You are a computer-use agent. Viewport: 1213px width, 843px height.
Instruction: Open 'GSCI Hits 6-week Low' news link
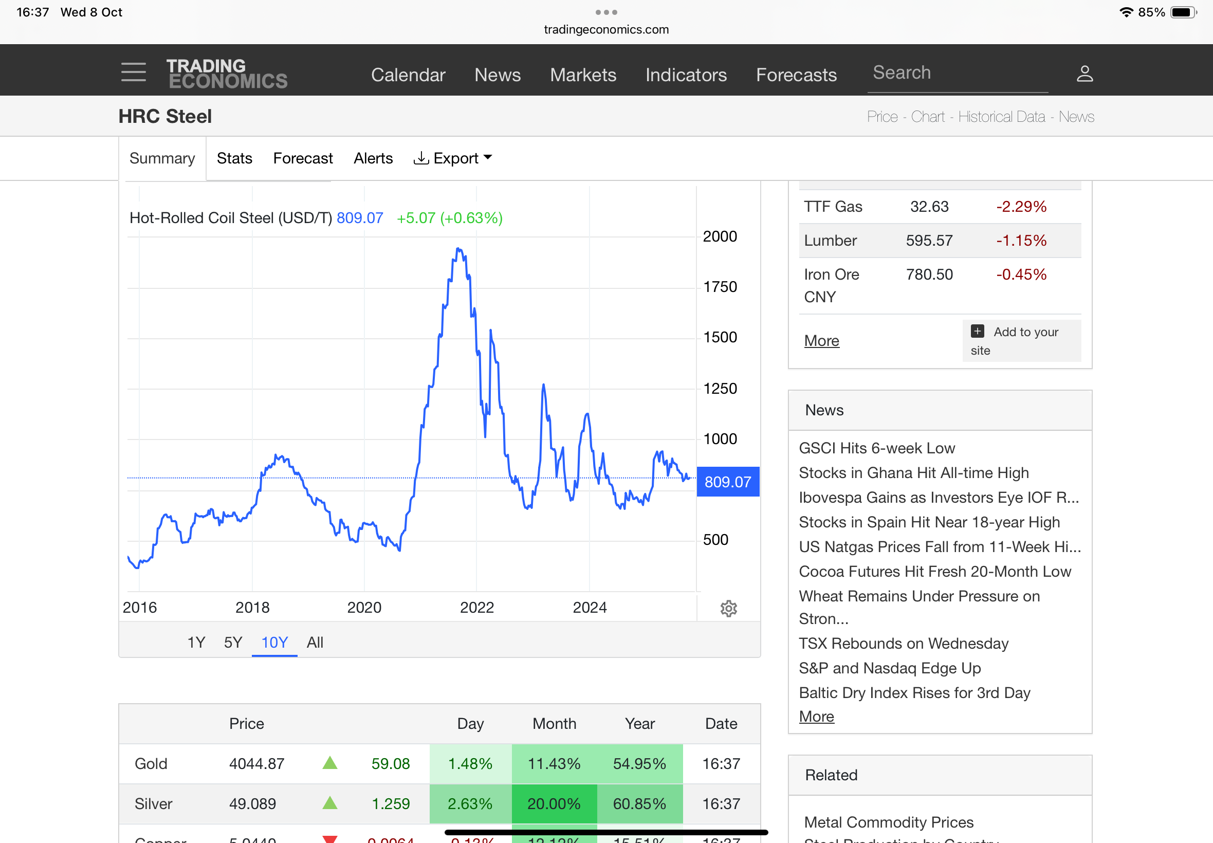(x=876, y=448)
